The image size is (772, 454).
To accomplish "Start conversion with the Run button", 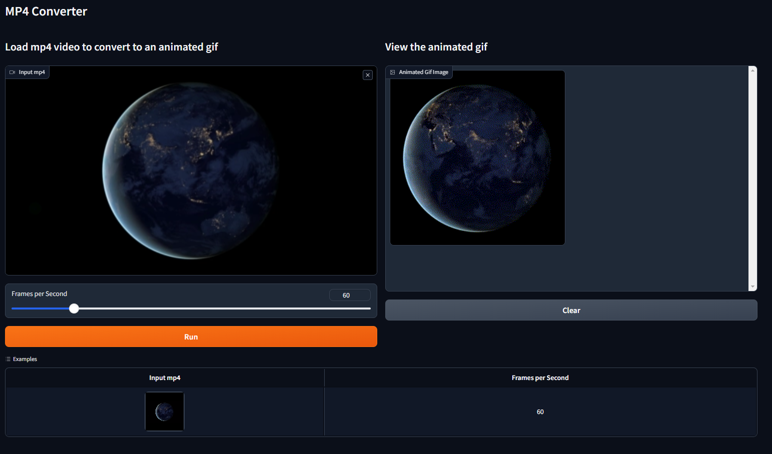I will [191, 336].
